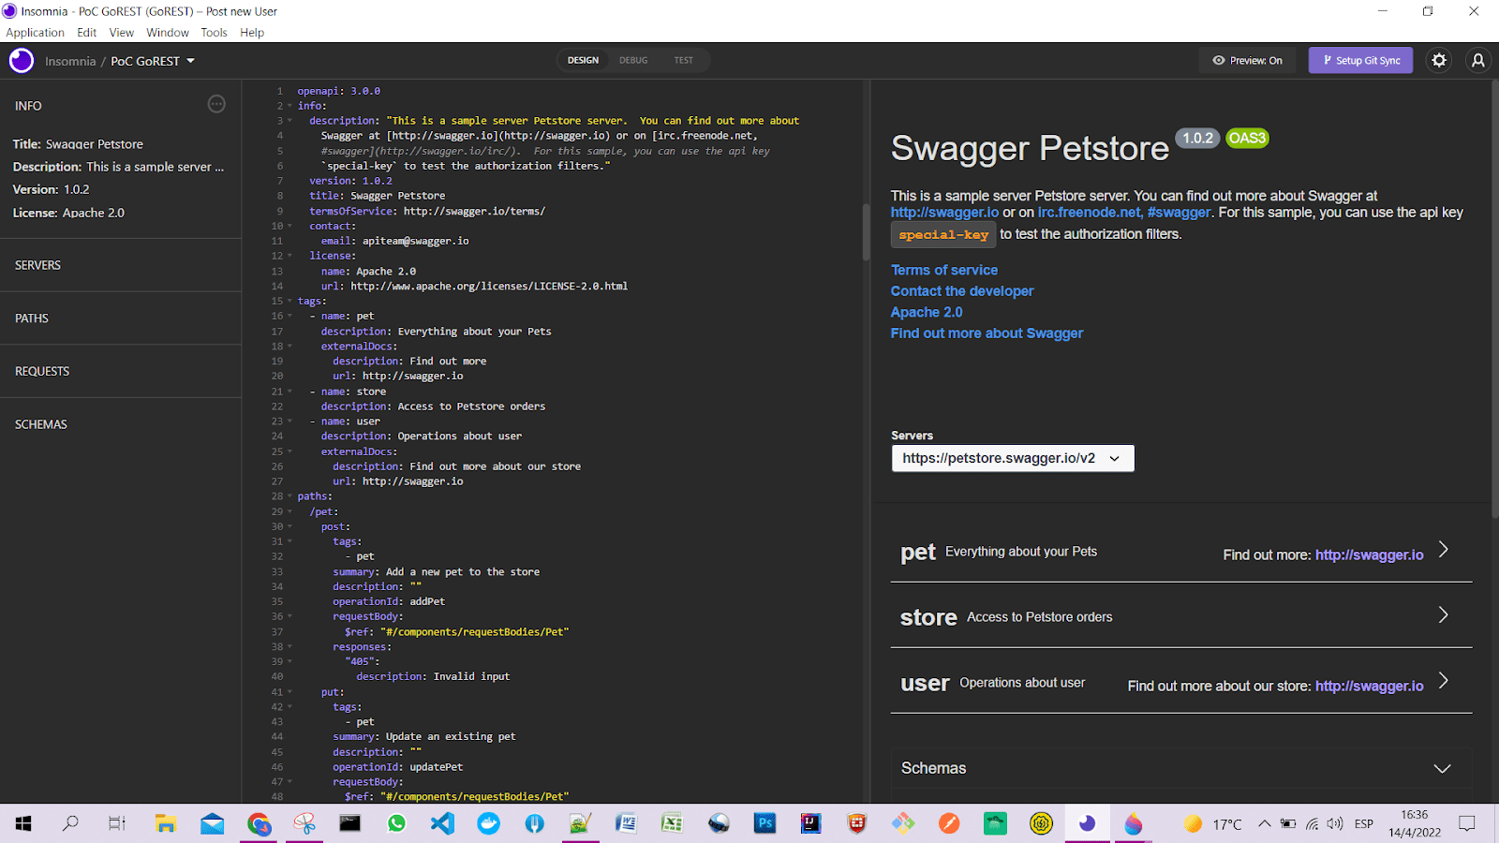Open the Servers URL dropdown
Viewport: 1499px width, 843px height.
point(1013,458)
